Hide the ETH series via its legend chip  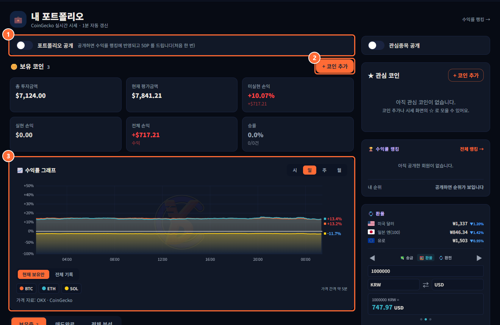point(49,289)
